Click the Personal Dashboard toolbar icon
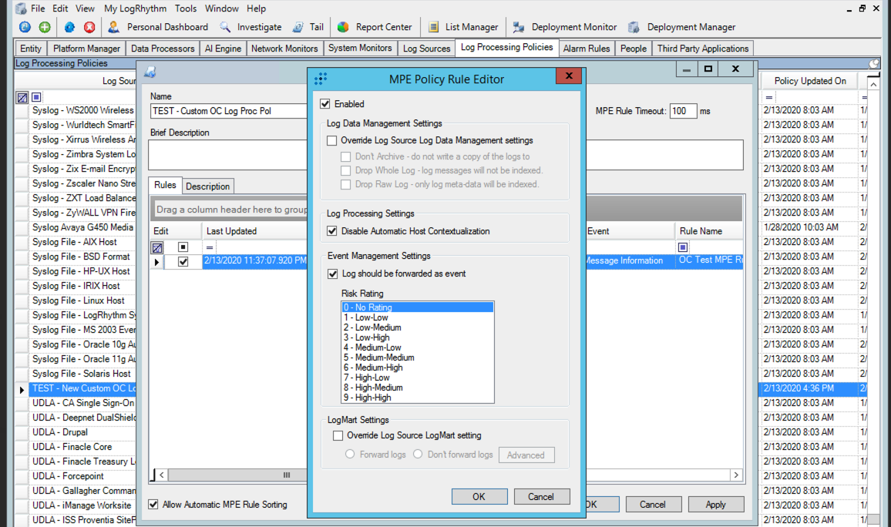Image resolution: width=891 pixels, height=527 pixels. point(113,27)
